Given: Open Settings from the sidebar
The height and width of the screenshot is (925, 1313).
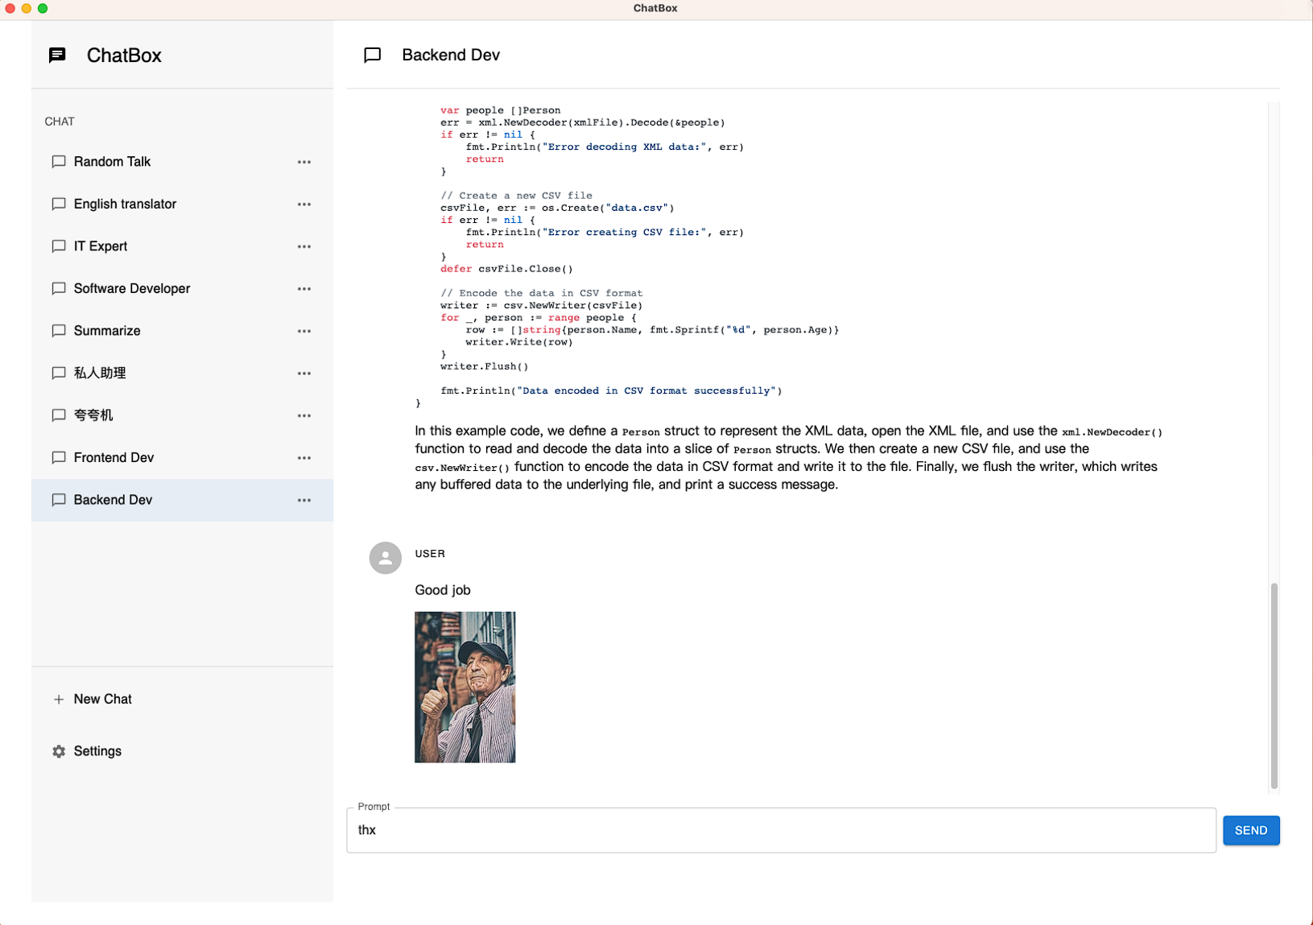Looking at the screenshot, I should coord(97,750).
